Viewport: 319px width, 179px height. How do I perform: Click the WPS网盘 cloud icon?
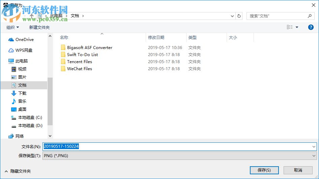tap(11, 50)
